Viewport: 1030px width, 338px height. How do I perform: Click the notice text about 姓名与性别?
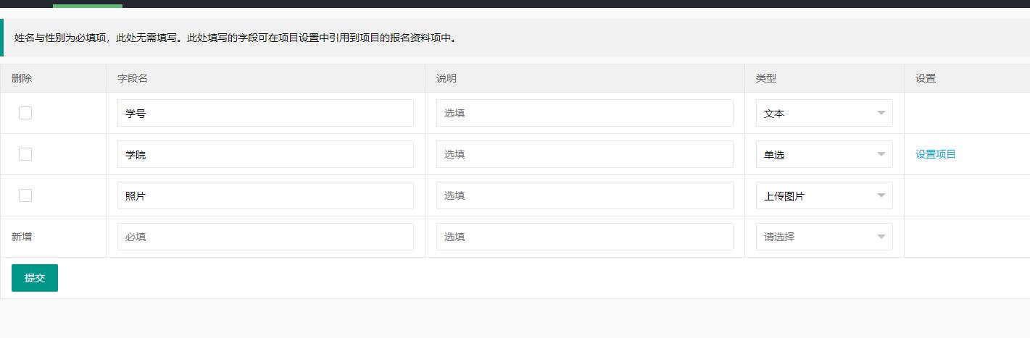coord(236,38)
